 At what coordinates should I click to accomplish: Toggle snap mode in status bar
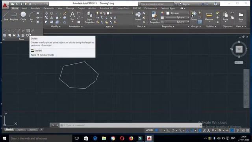click(161, 131)
